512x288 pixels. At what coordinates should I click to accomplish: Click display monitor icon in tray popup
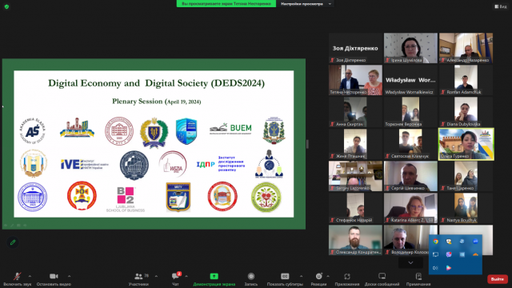435,254
